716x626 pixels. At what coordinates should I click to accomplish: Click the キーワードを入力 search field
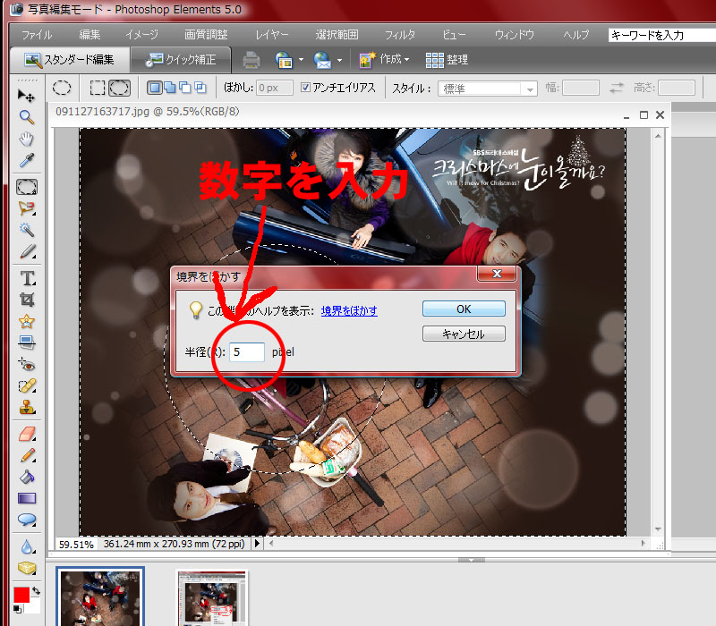pyautogui.click(x=662, y=35)
